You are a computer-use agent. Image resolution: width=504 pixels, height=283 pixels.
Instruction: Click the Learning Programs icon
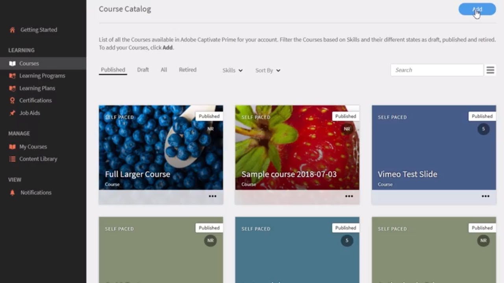pyautogui.click(x=12, y=76)
